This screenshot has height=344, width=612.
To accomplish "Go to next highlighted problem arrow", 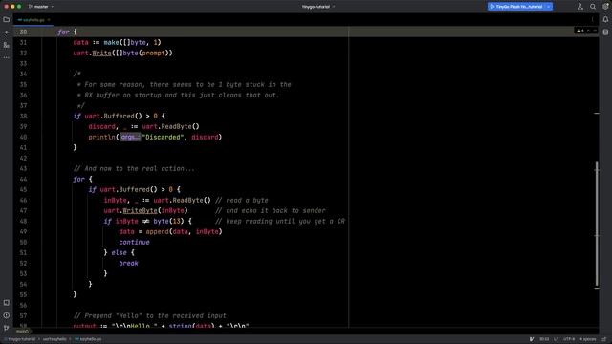I will [595, 31].
